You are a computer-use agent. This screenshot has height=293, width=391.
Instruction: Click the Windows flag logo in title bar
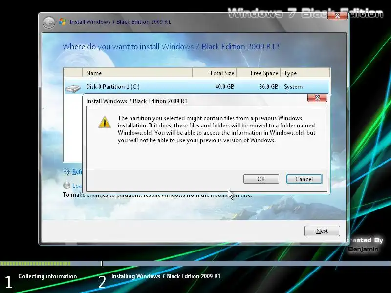[63, 21]
